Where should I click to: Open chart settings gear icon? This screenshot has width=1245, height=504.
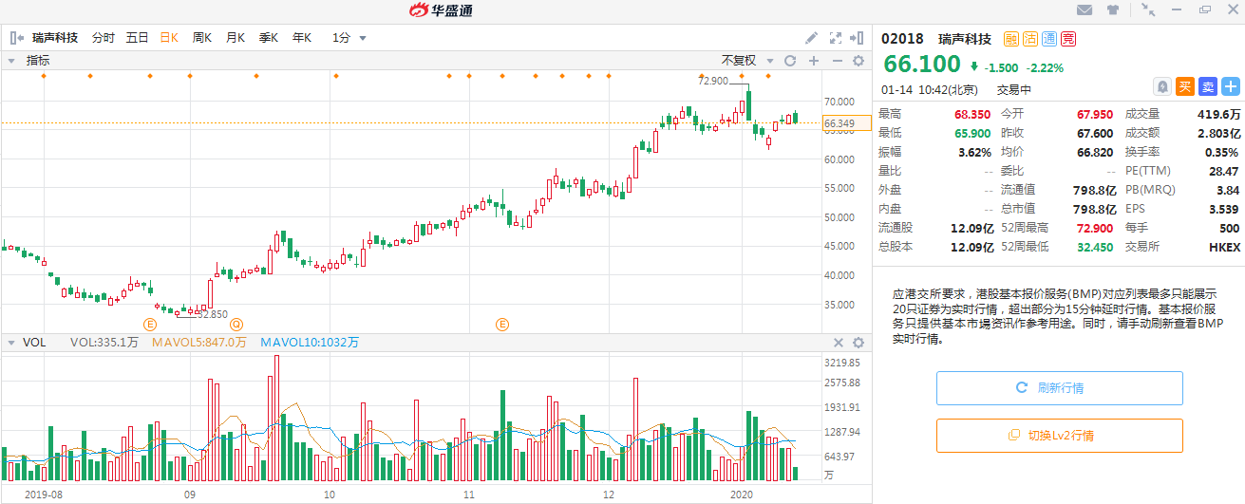tap(858, 61)
